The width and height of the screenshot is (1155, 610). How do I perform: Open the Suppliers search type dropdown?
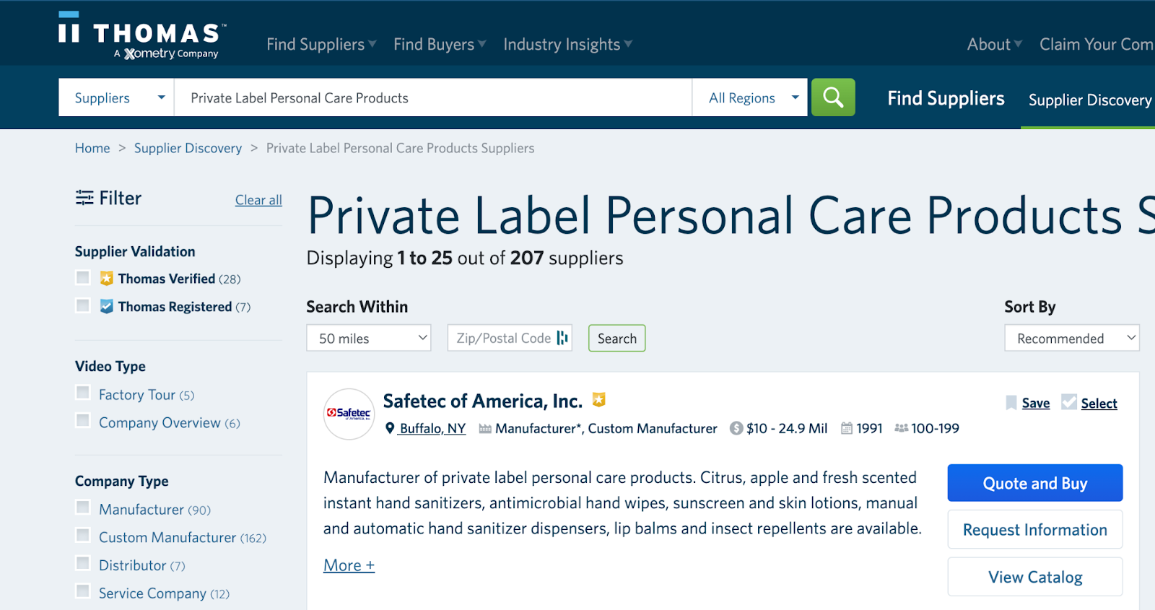pyautogui.click(x=117, y=97)
